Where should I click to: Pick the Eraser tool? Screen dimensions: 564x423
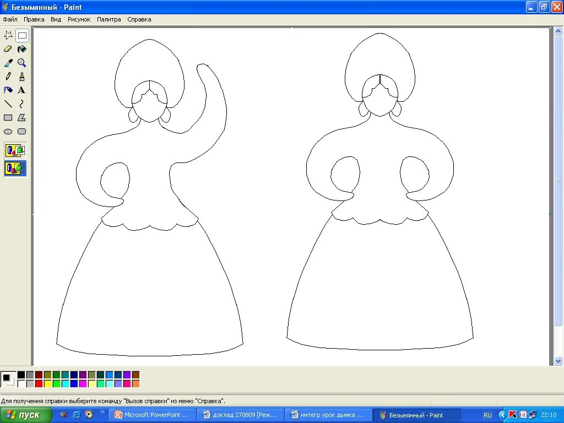pyautogui.click(x=8, y=49)
